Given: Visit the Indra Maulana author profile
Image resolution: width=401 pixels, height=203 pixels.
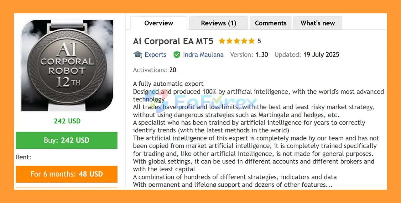Looking at the screenshot, I should coord(203,55).
